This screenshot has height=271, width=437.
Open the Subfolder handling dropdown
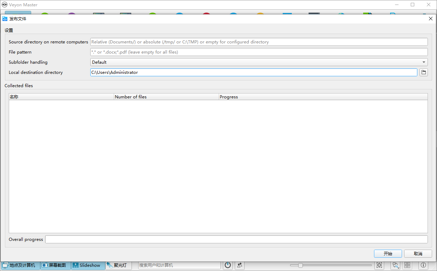[259, 62]
